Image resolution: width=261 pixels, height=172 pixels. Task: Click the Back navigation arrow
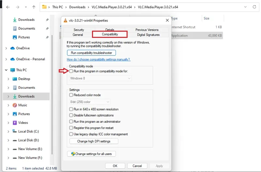coord(8,7)
